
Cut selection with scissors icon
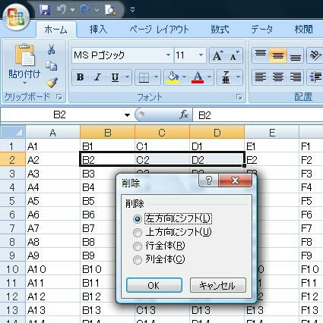pyautogui.click(x=51, y=49)
